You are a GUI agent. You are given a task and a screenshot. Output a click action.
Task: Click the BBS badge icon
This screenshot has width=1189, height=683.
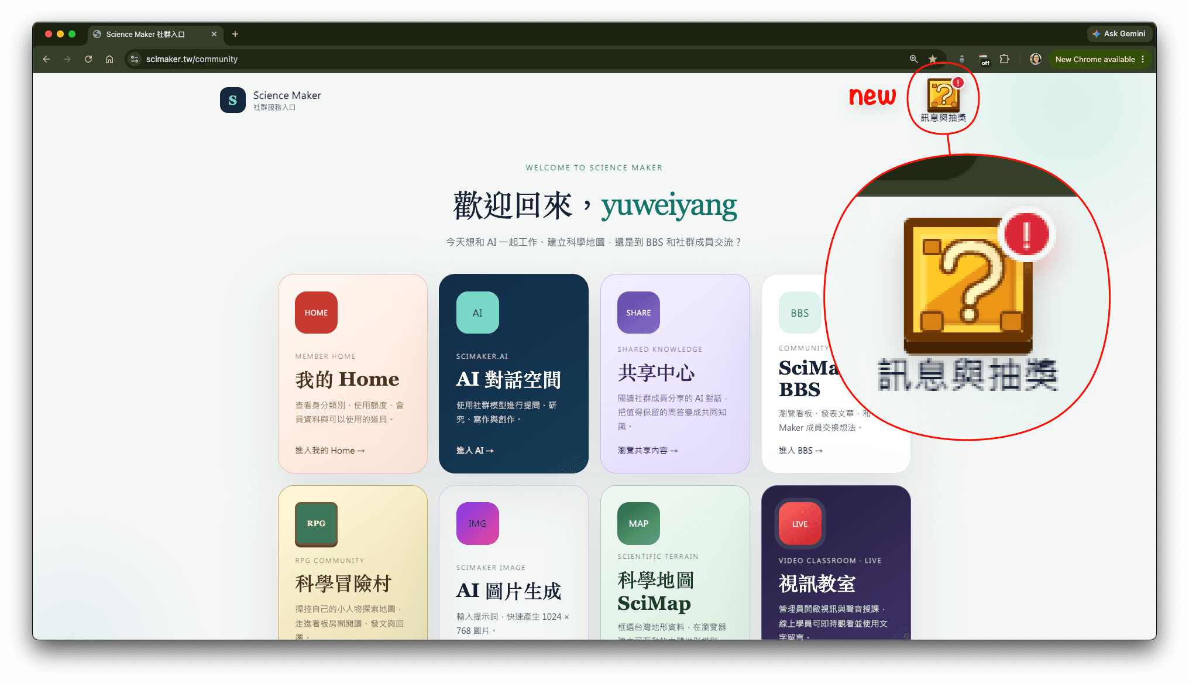tap(800, 313)
